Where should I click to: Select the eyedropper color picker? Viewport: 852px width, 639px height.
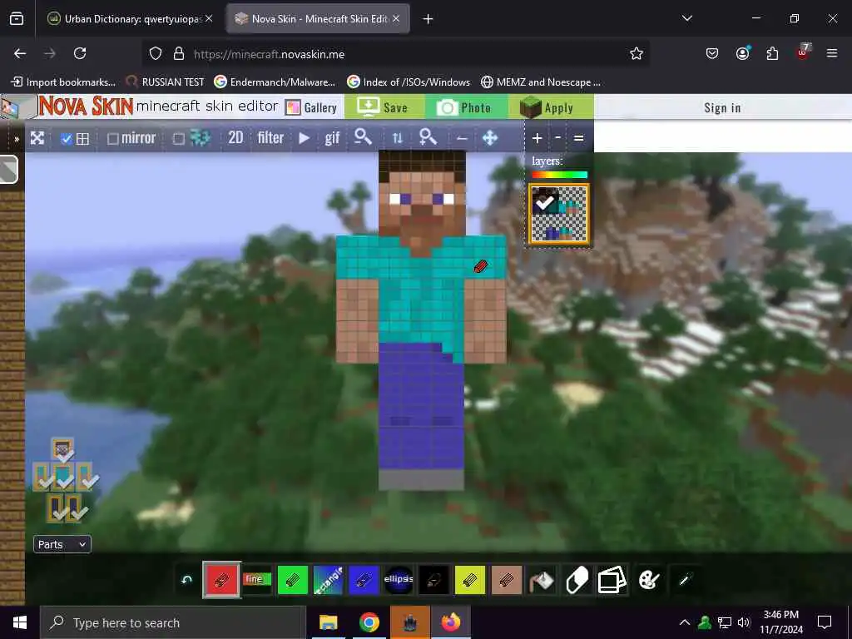point(685,580)
